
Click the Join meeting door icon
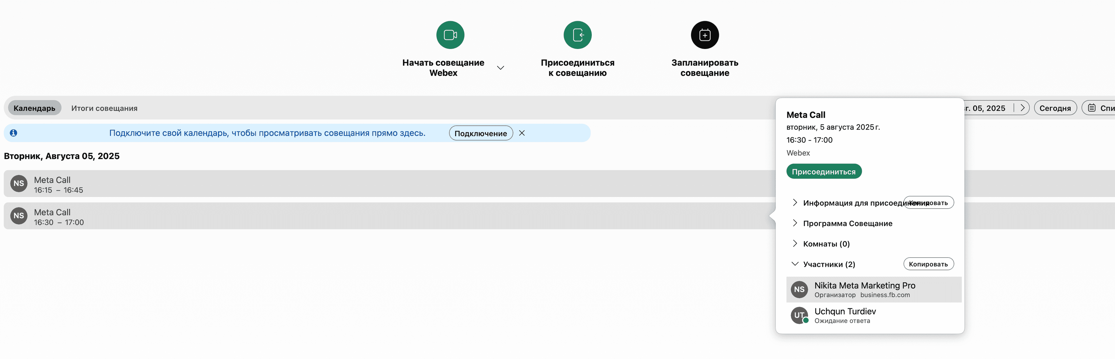pos(578,35)
